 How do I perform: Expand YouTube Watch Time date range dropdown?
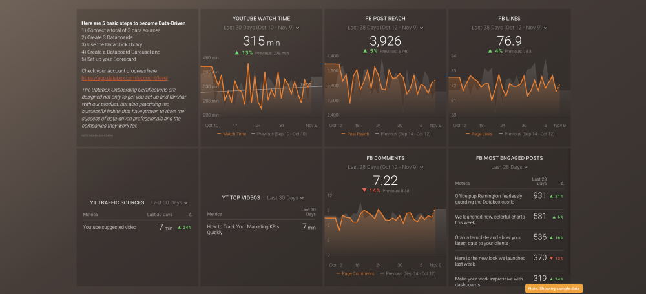click(x=262, y=28)
